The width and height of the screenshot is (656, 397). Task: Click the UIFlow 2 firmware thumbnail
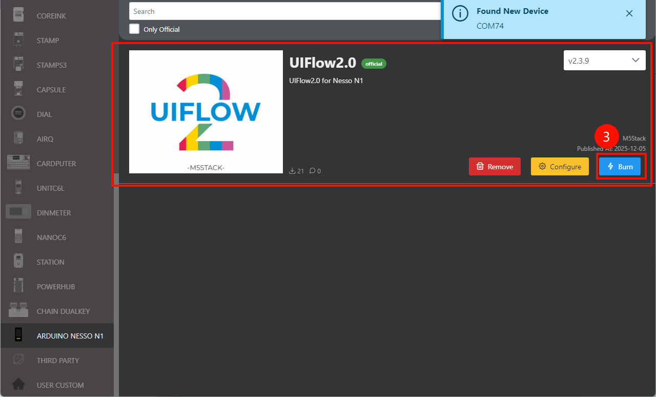(206, 112)
